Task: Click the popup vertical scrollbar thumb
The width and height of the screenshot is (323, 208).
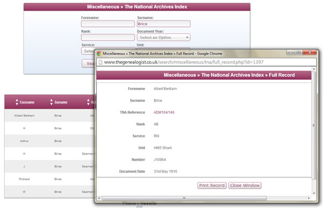Action: coord(314,126)
